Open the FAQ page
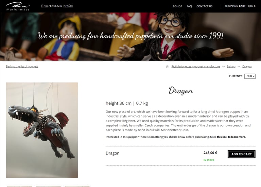The width and height of the screenshot is (261, 187). (189, 6)
